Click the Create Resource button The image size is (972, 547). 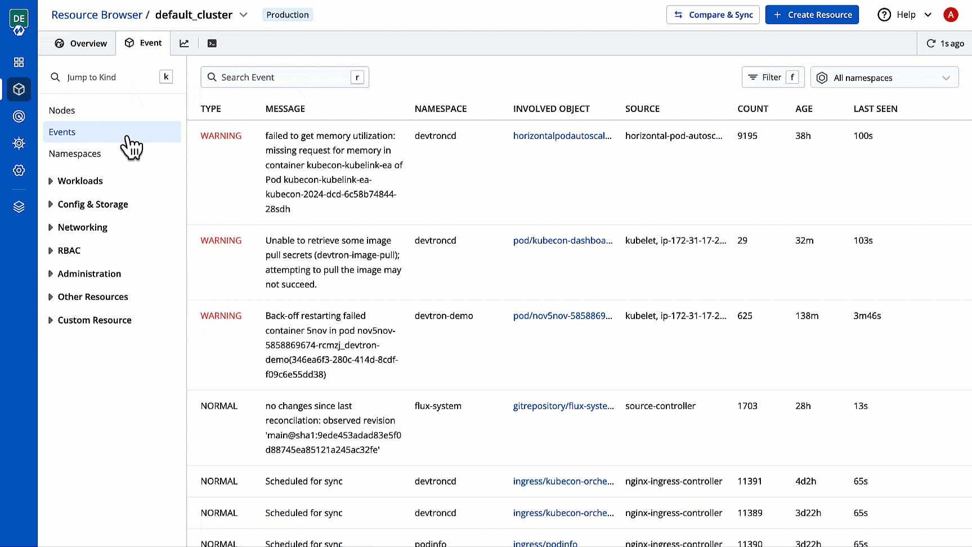tap(812, 15)
